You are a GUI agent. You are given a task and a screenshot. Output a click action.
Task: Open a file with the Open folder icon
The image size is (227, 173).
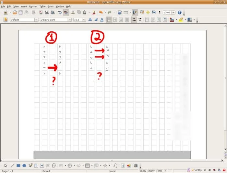pos(15,13)
